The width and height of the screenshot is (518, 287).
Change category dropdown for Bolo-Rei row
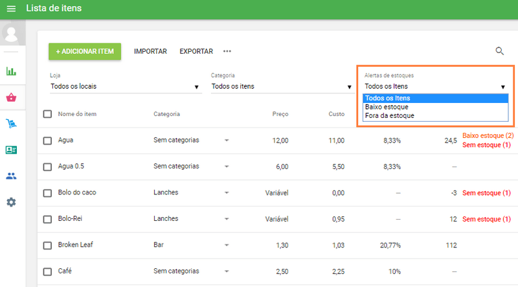(227, 219)
